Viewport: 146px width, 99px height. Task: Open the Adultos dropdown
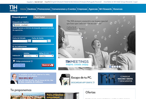[31, 56]
